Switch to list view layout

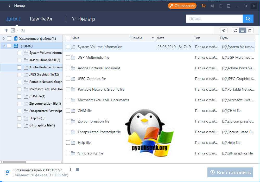pos(243,30)
